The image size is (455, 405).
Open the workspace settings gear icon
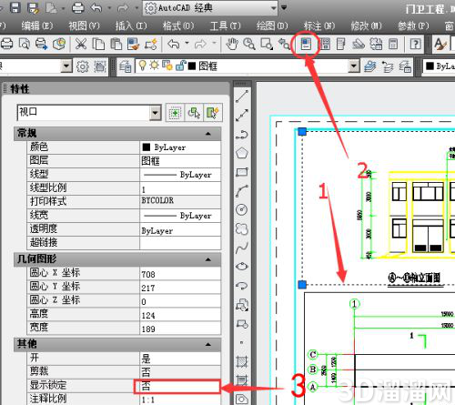pyautogui.click(x=83, y=66)
